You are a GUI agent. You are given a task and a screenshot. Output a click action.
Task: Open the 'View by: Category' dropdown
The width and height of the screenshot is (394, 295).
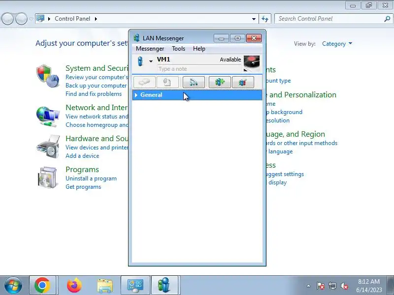[337, 44]
